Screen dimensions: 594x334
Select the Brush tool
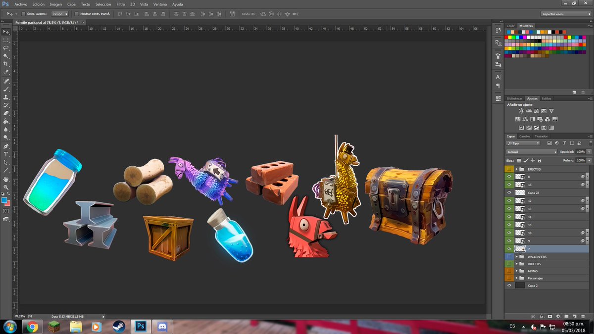(x=6, y=89)
